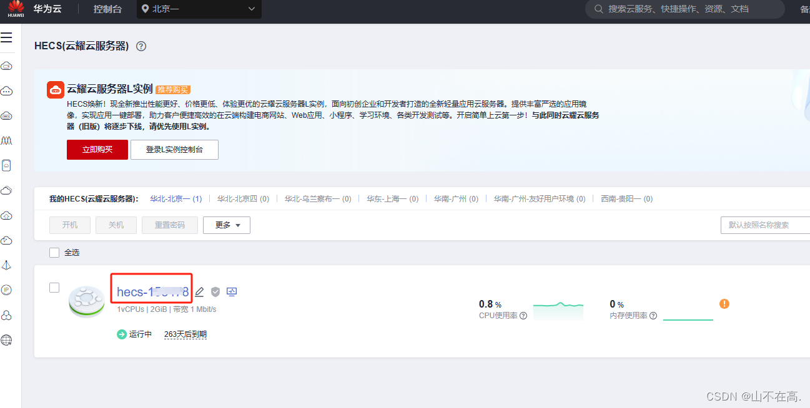
Task: Click the help question mark beside HECS title
Action: click(x=141, y=46)
